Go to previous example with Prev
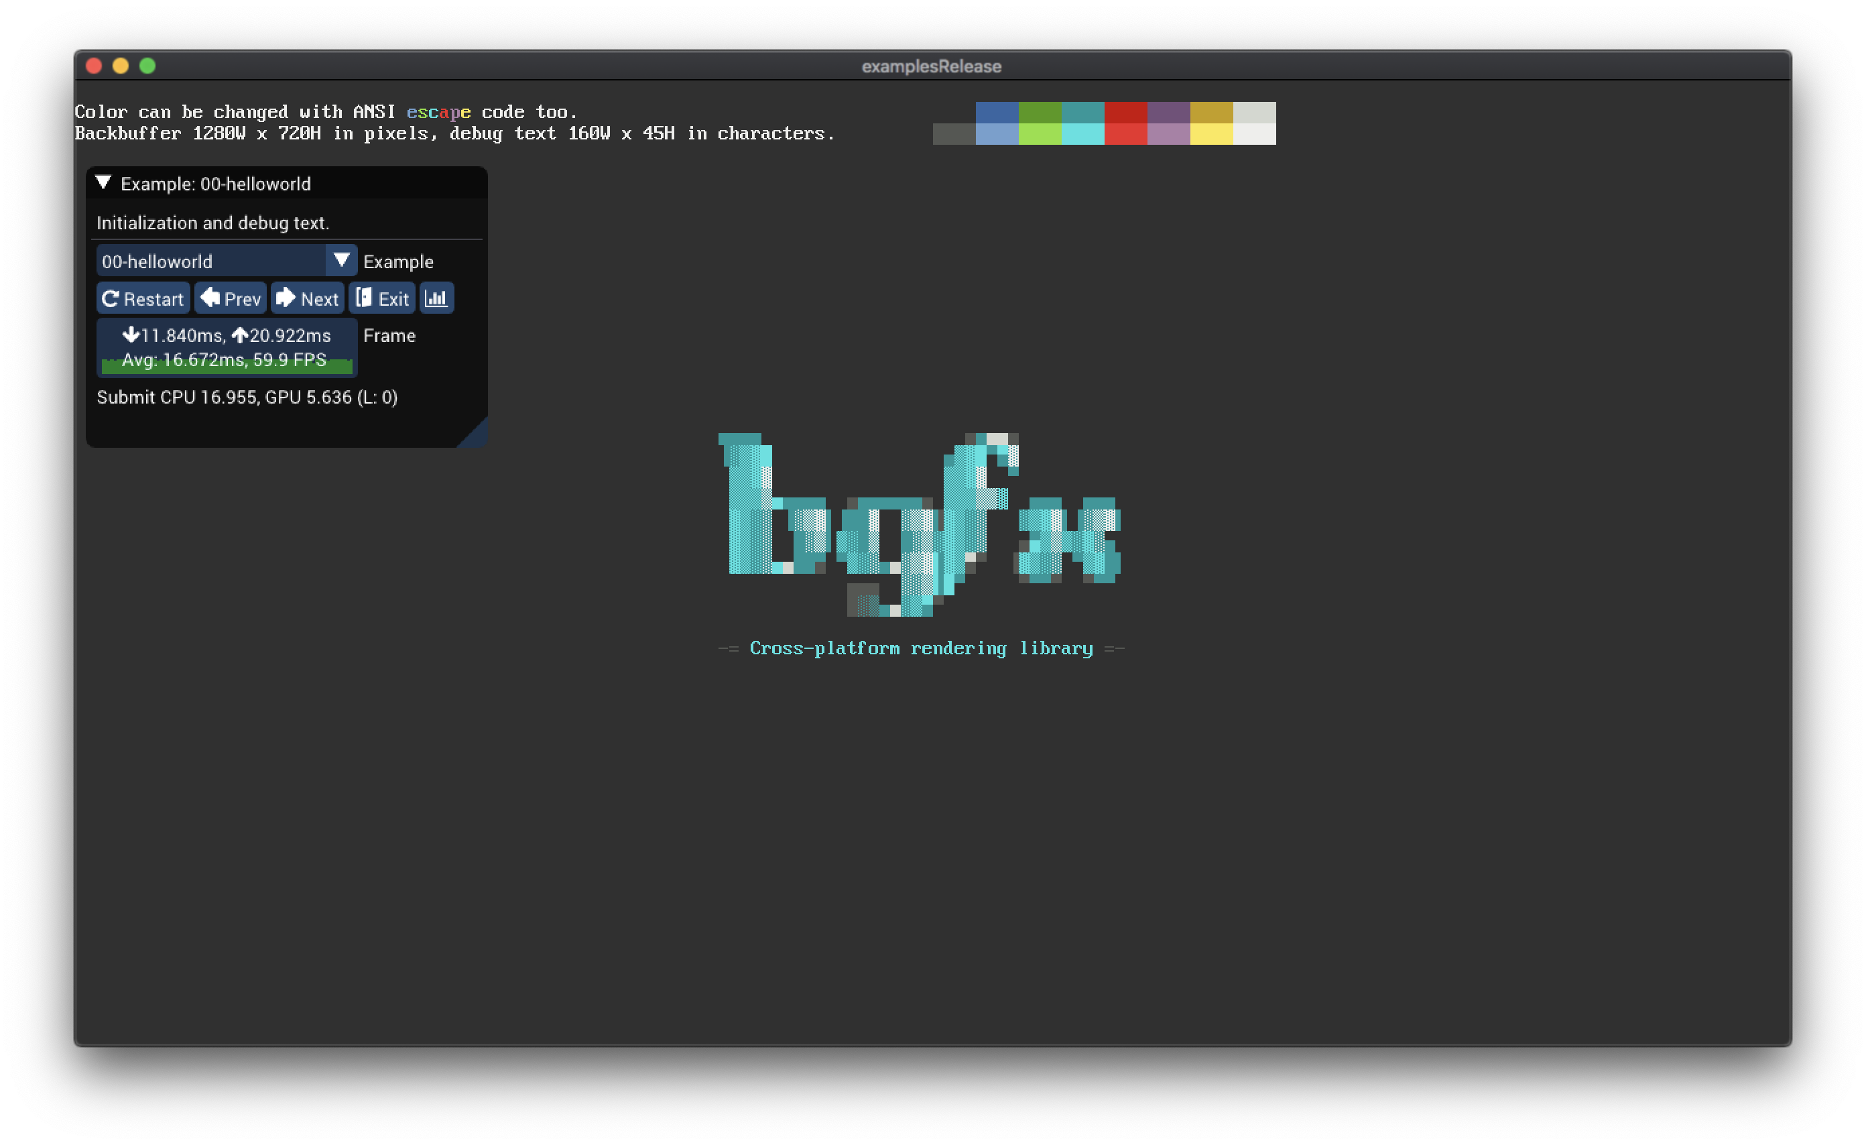 pyautogui.click(x=231, y=298)
